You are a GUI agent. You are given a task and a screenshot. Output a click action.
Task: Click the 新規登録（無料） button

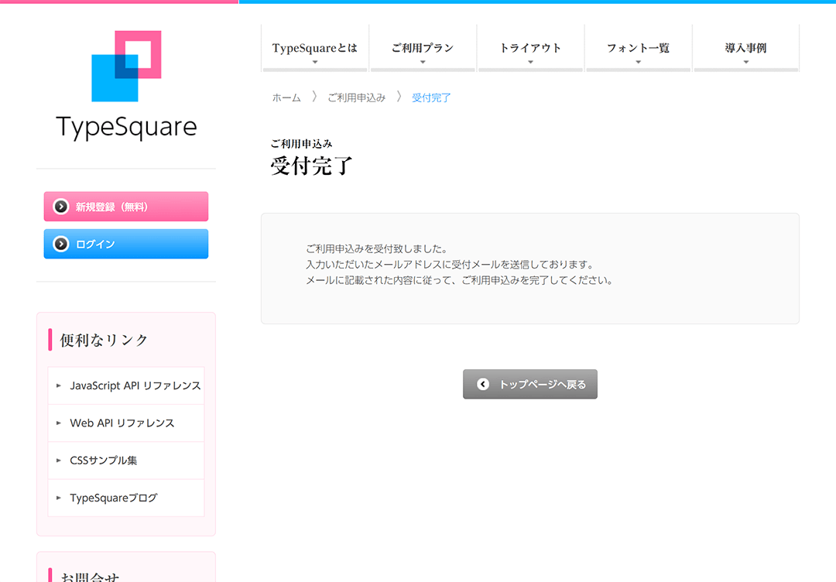[126, 207]
